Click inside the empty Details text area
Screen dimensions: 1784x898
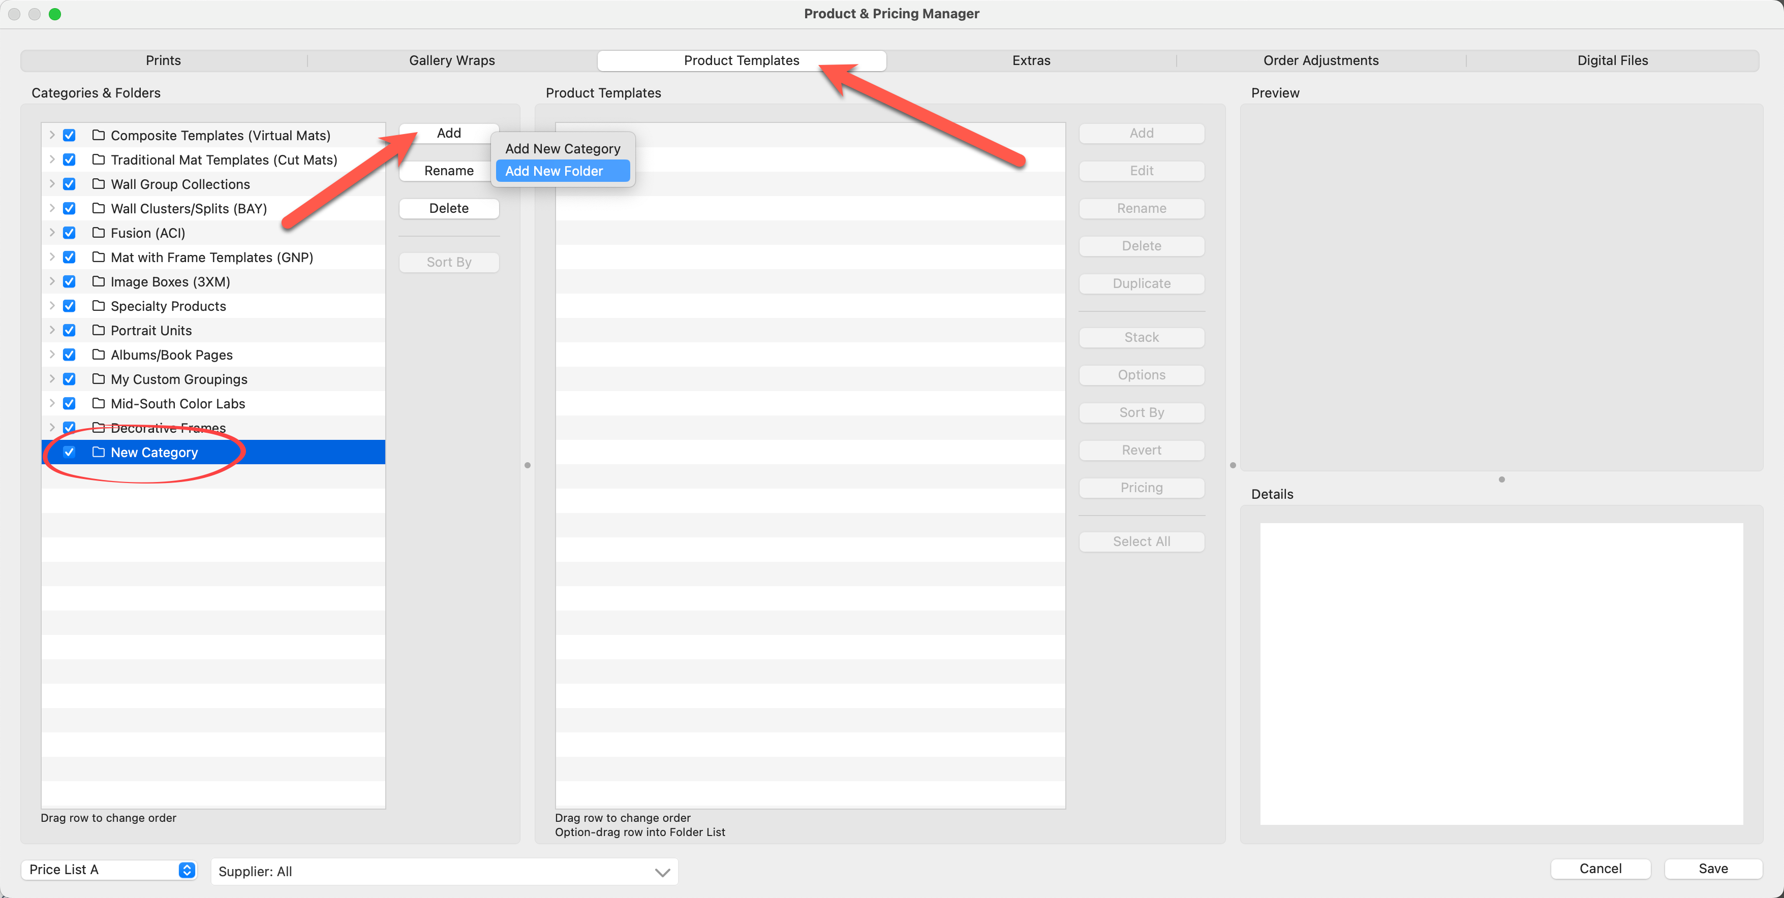[1501, 673]
